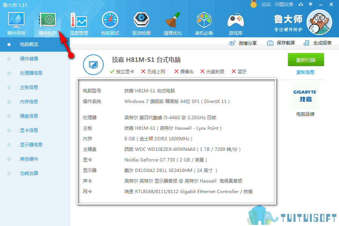Open the 装机必备 essential software cube icon
339x226 pixels.
[204, 23]
